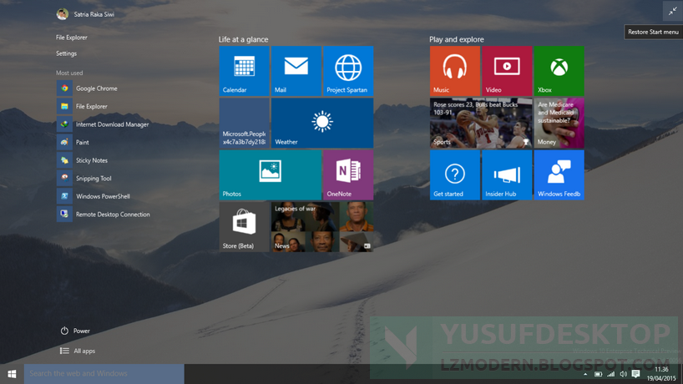Image resolution: width=683 pixels, height=384 pixels.
Task: Open the Microsoft.People tile
Action: click(x=244, y=123)
